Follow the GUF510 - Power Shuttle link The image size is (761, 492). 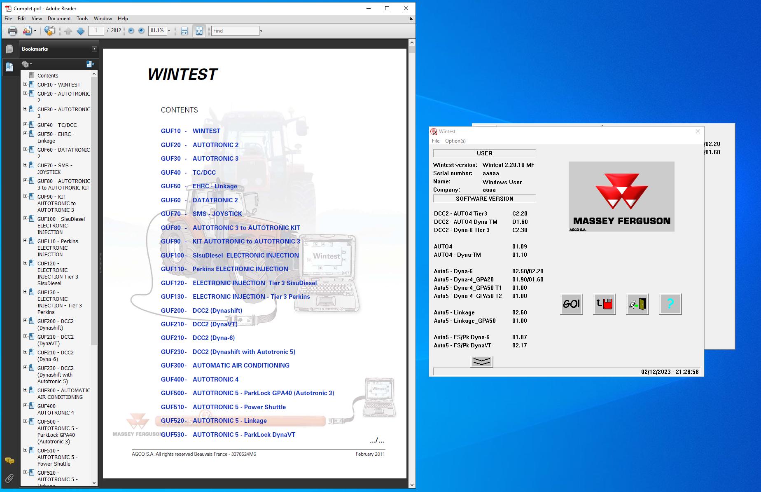(x=223, y=407)
